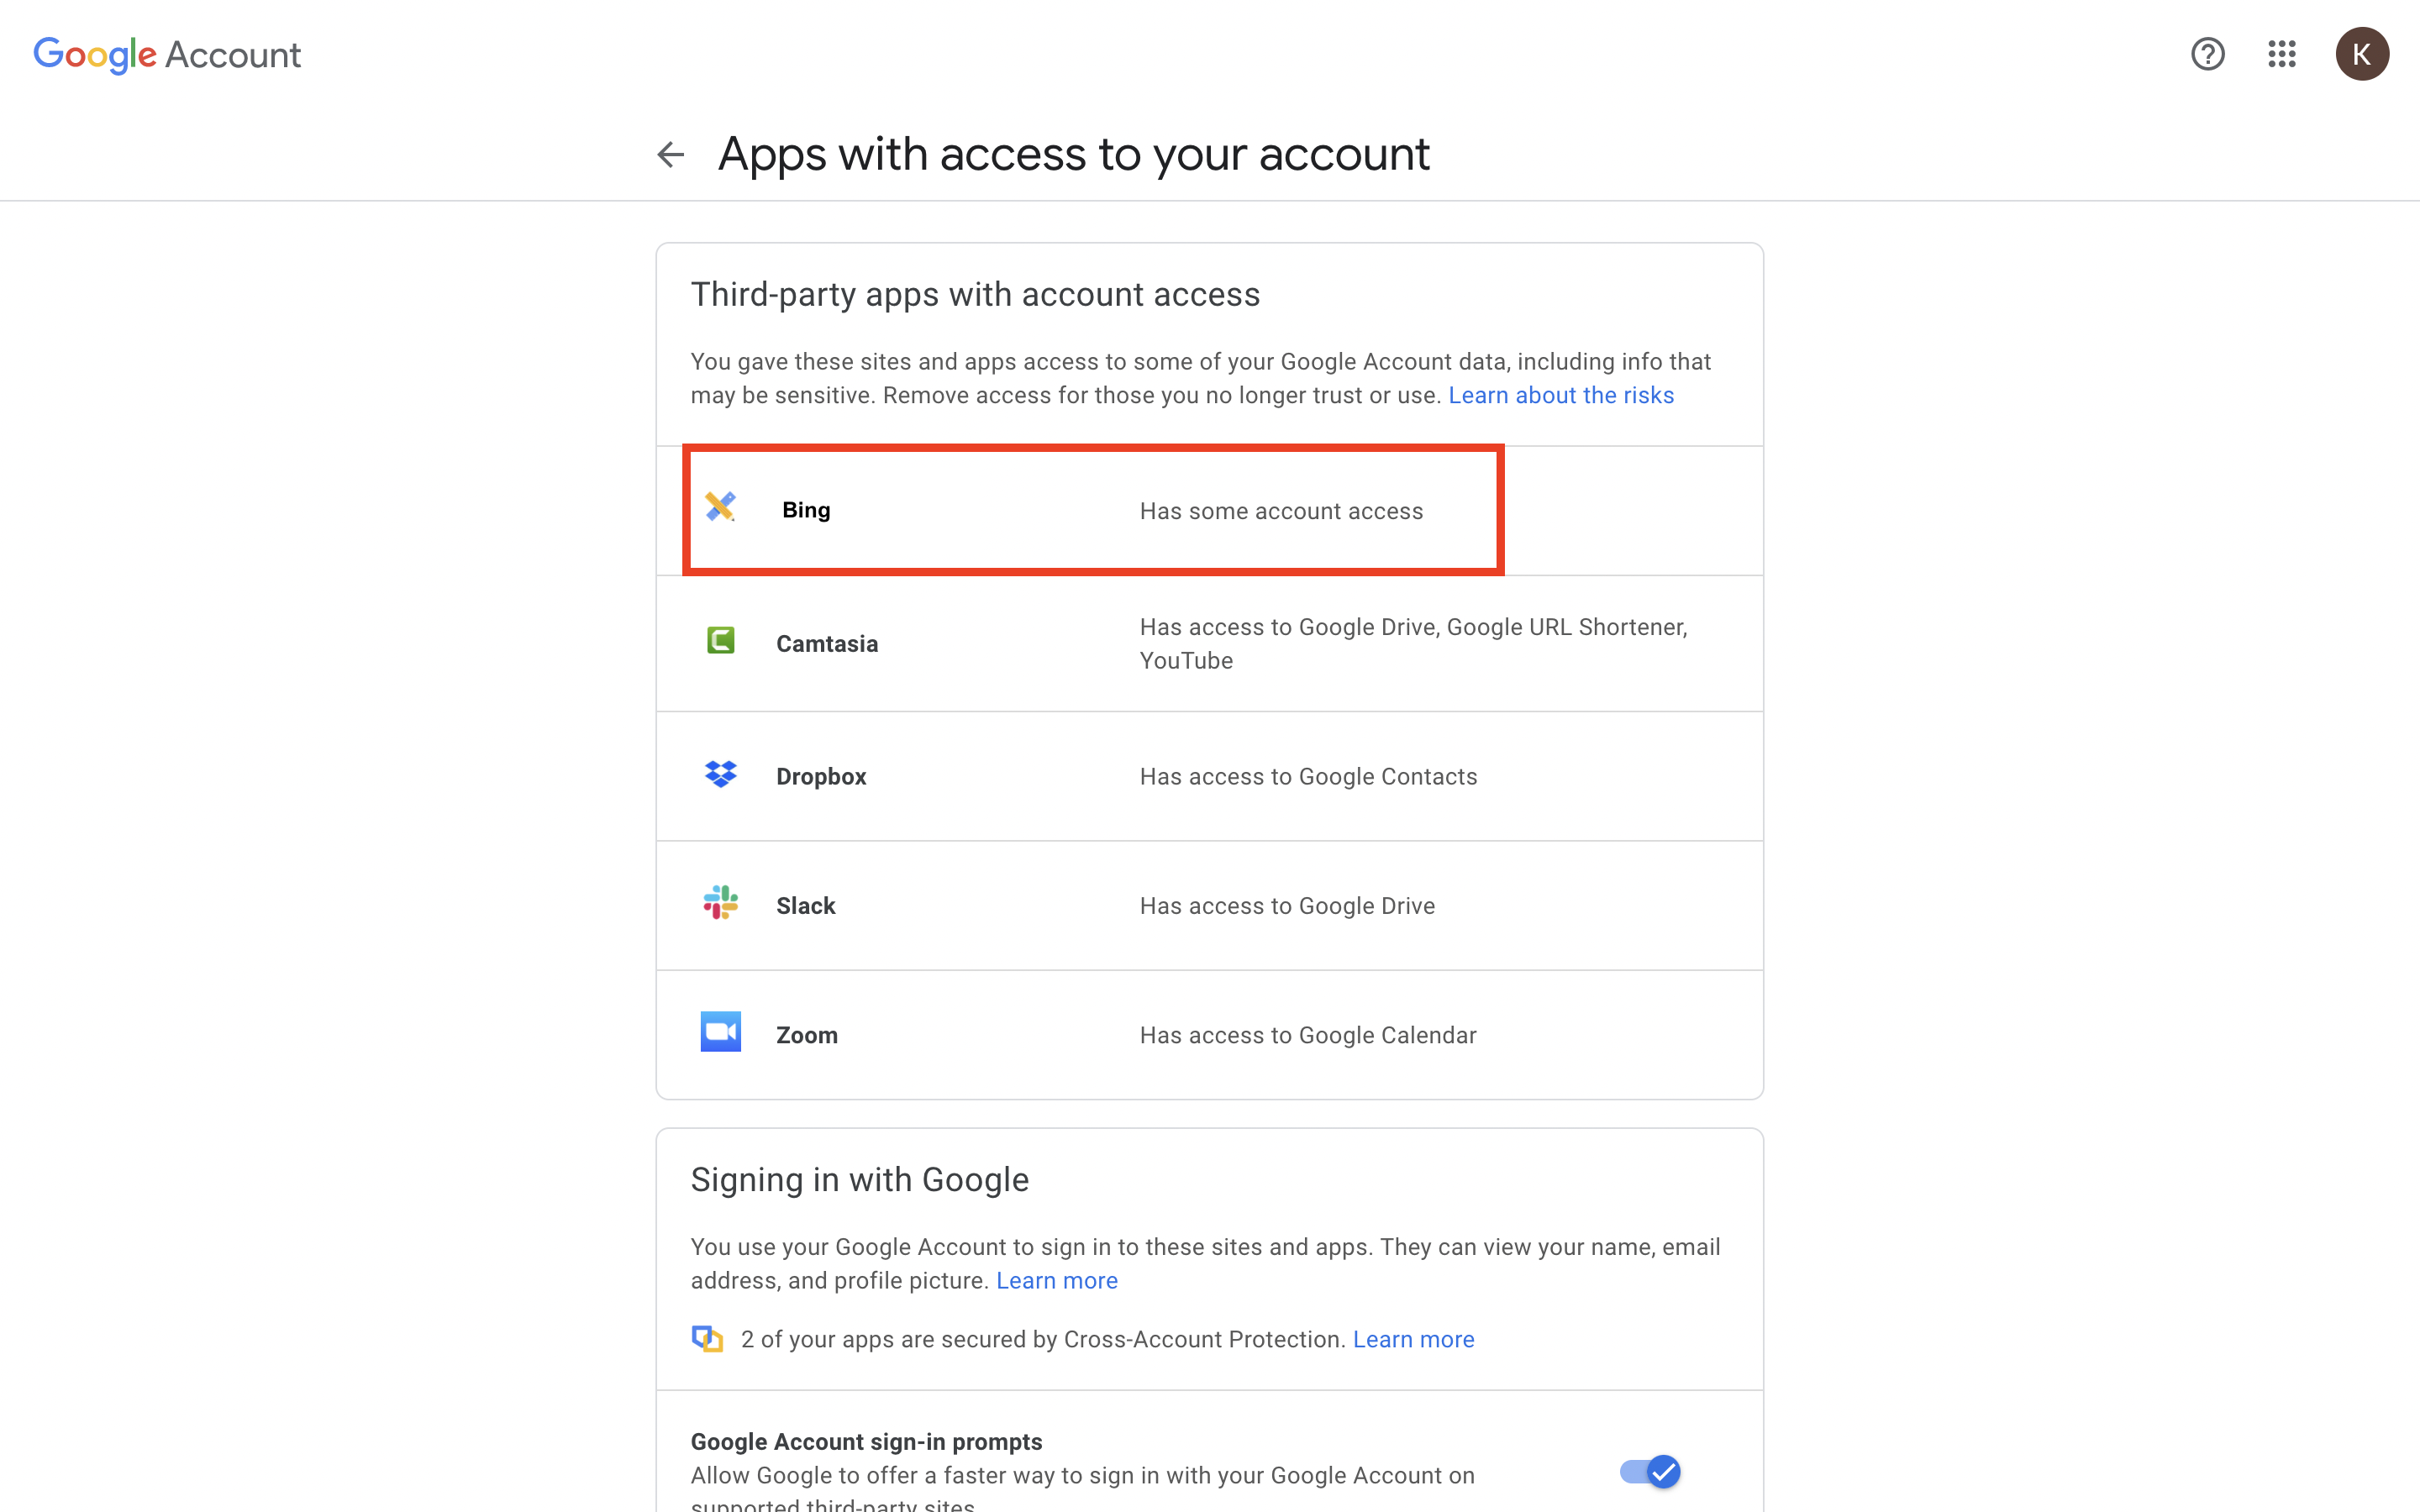Click the back navigation arrow
This screenshot has width=2420, height=1512.
point(669,153)
